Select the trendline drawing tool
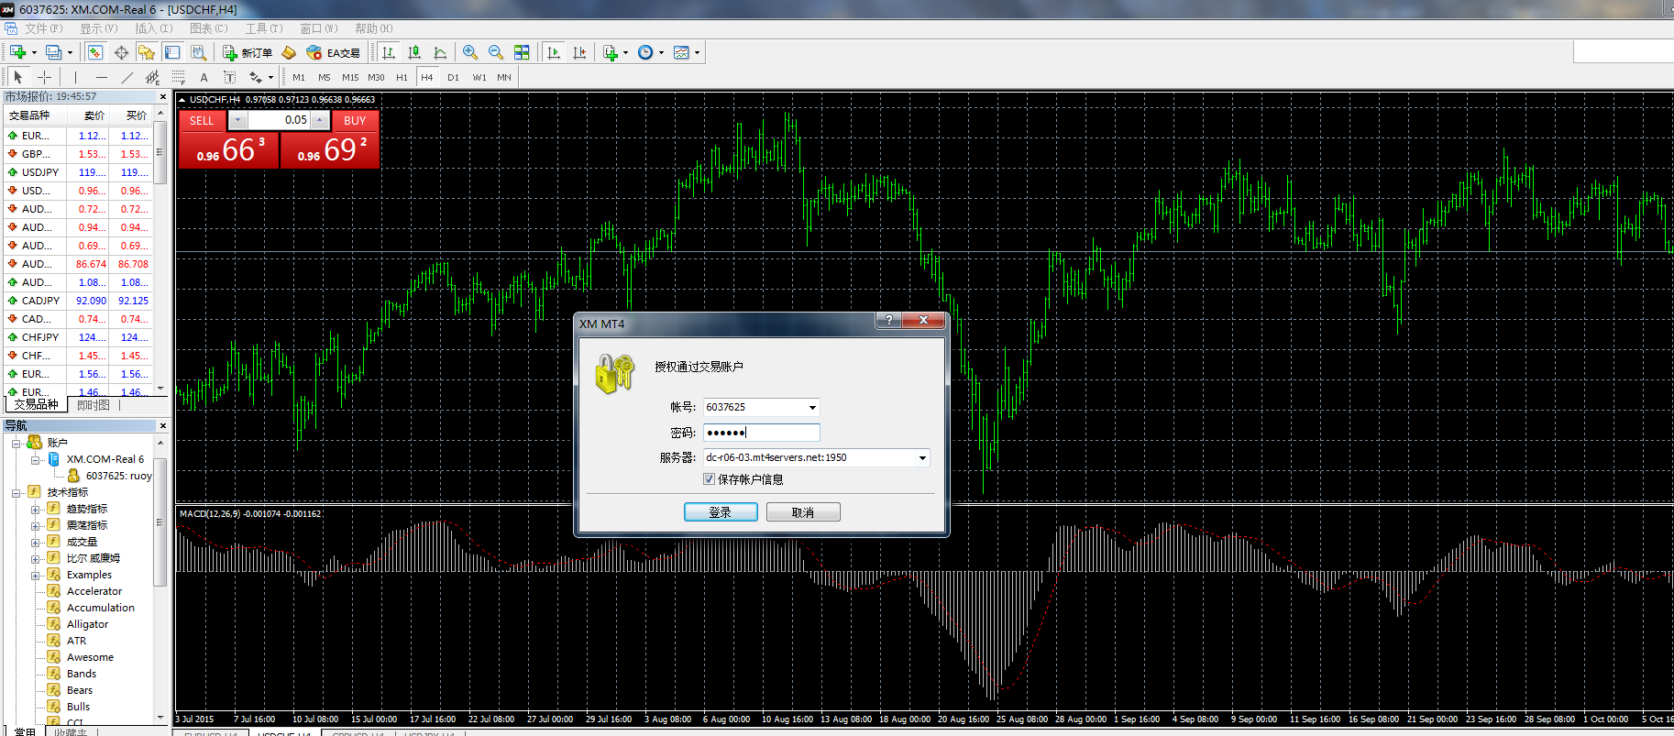1674x736 pixels. (127, 77)
